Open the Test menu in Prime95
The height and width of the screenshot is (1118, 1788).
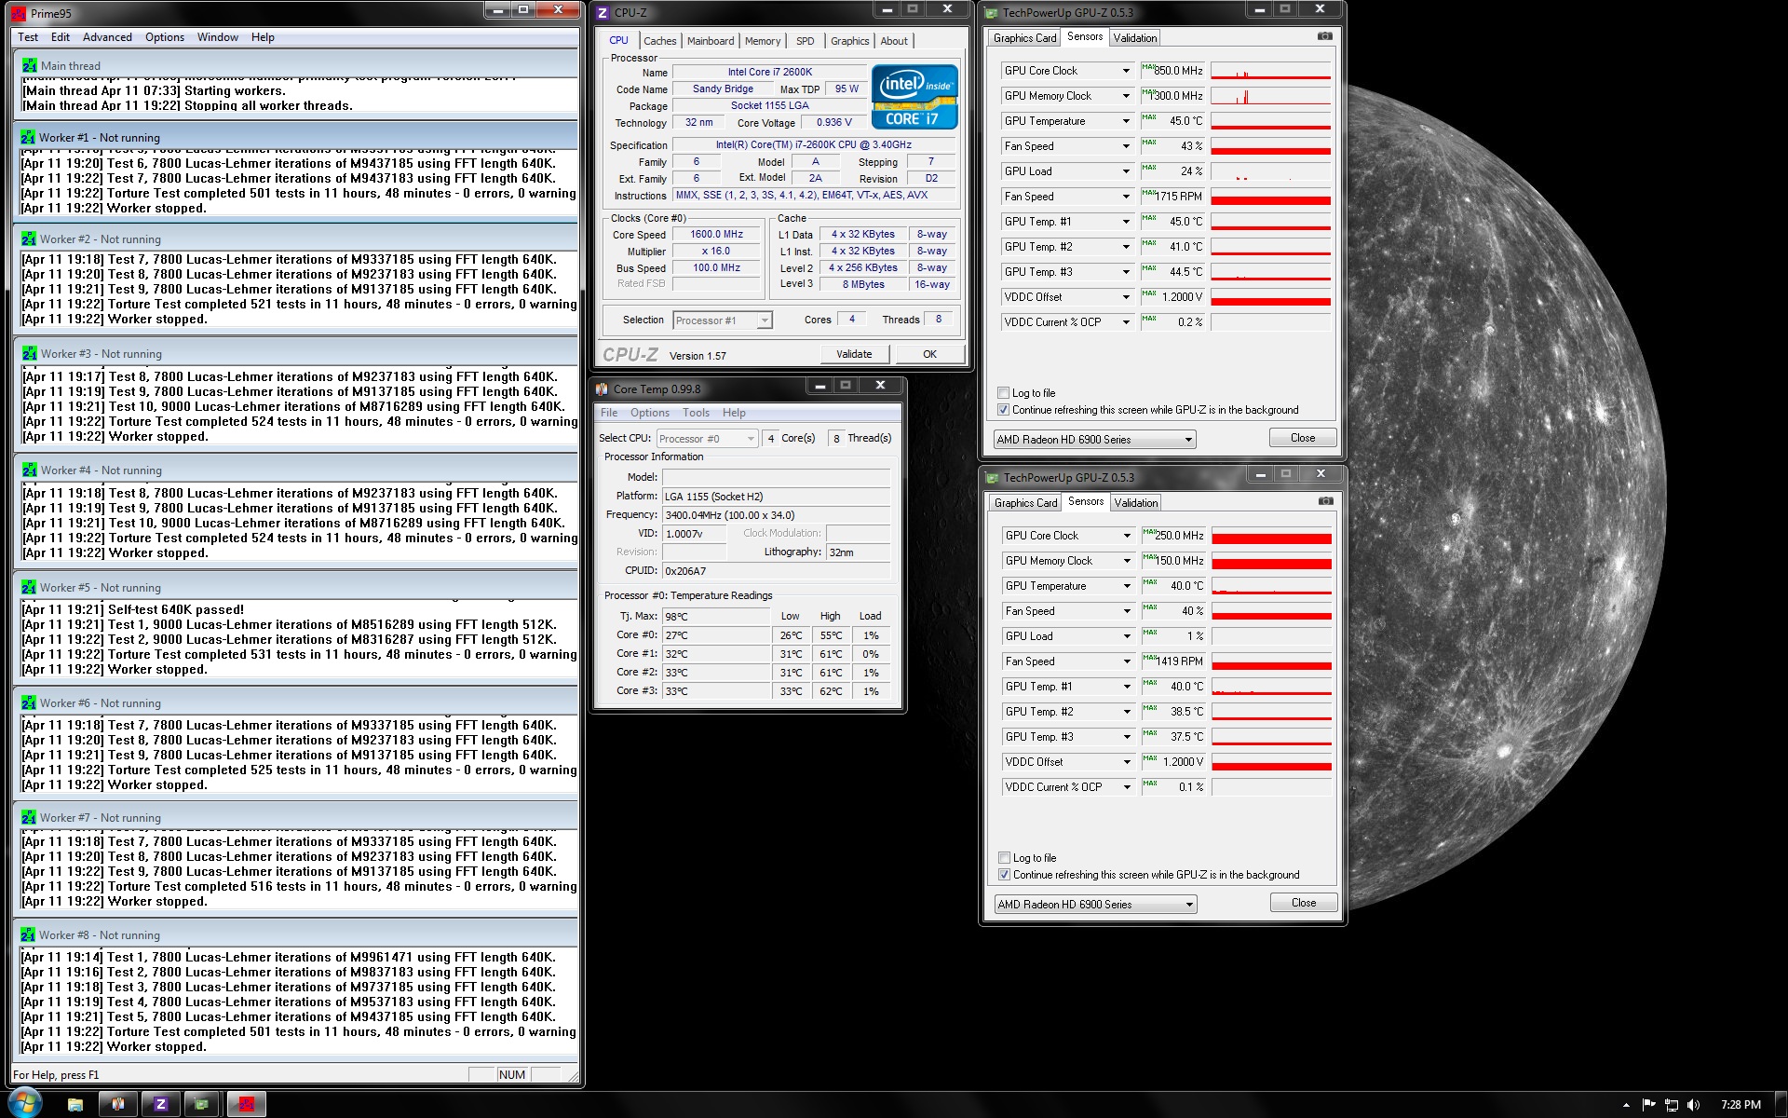coord(28,37)
